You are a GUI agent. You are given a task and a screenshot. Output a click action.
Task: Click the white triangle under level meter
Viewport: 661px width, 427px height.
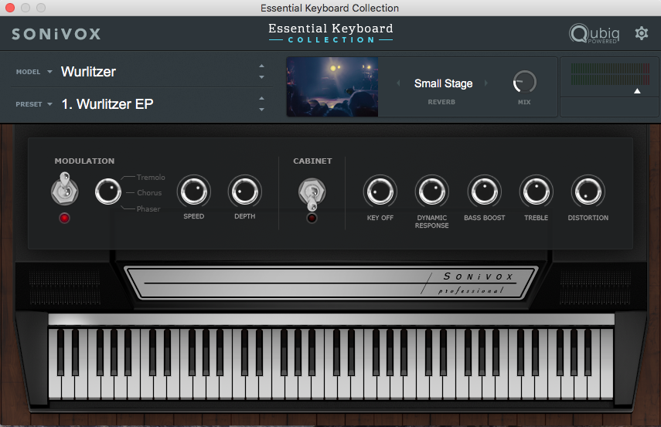pyautogui.click(x=637, y=91)
